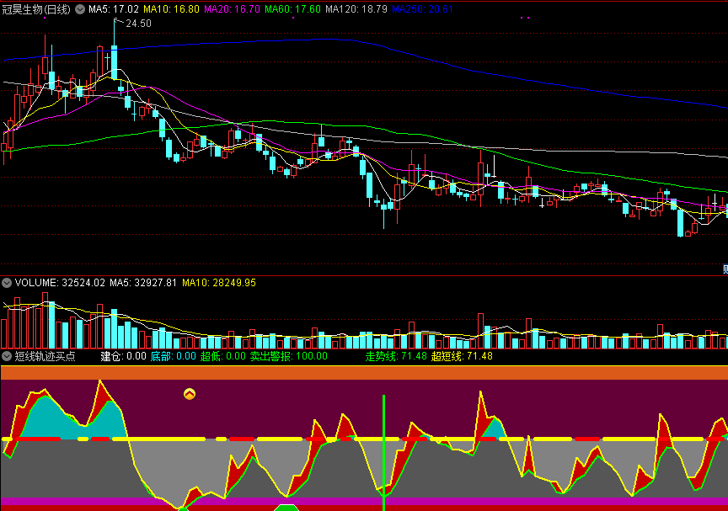
Task: Select the MA120: 18.79 label
Action: pyautogui.click(x=356, y=9)
